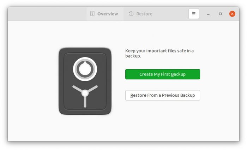247x150 pixels.
Task: Click empty header bar left of Overview tab
Action: [x=46, y=14]
